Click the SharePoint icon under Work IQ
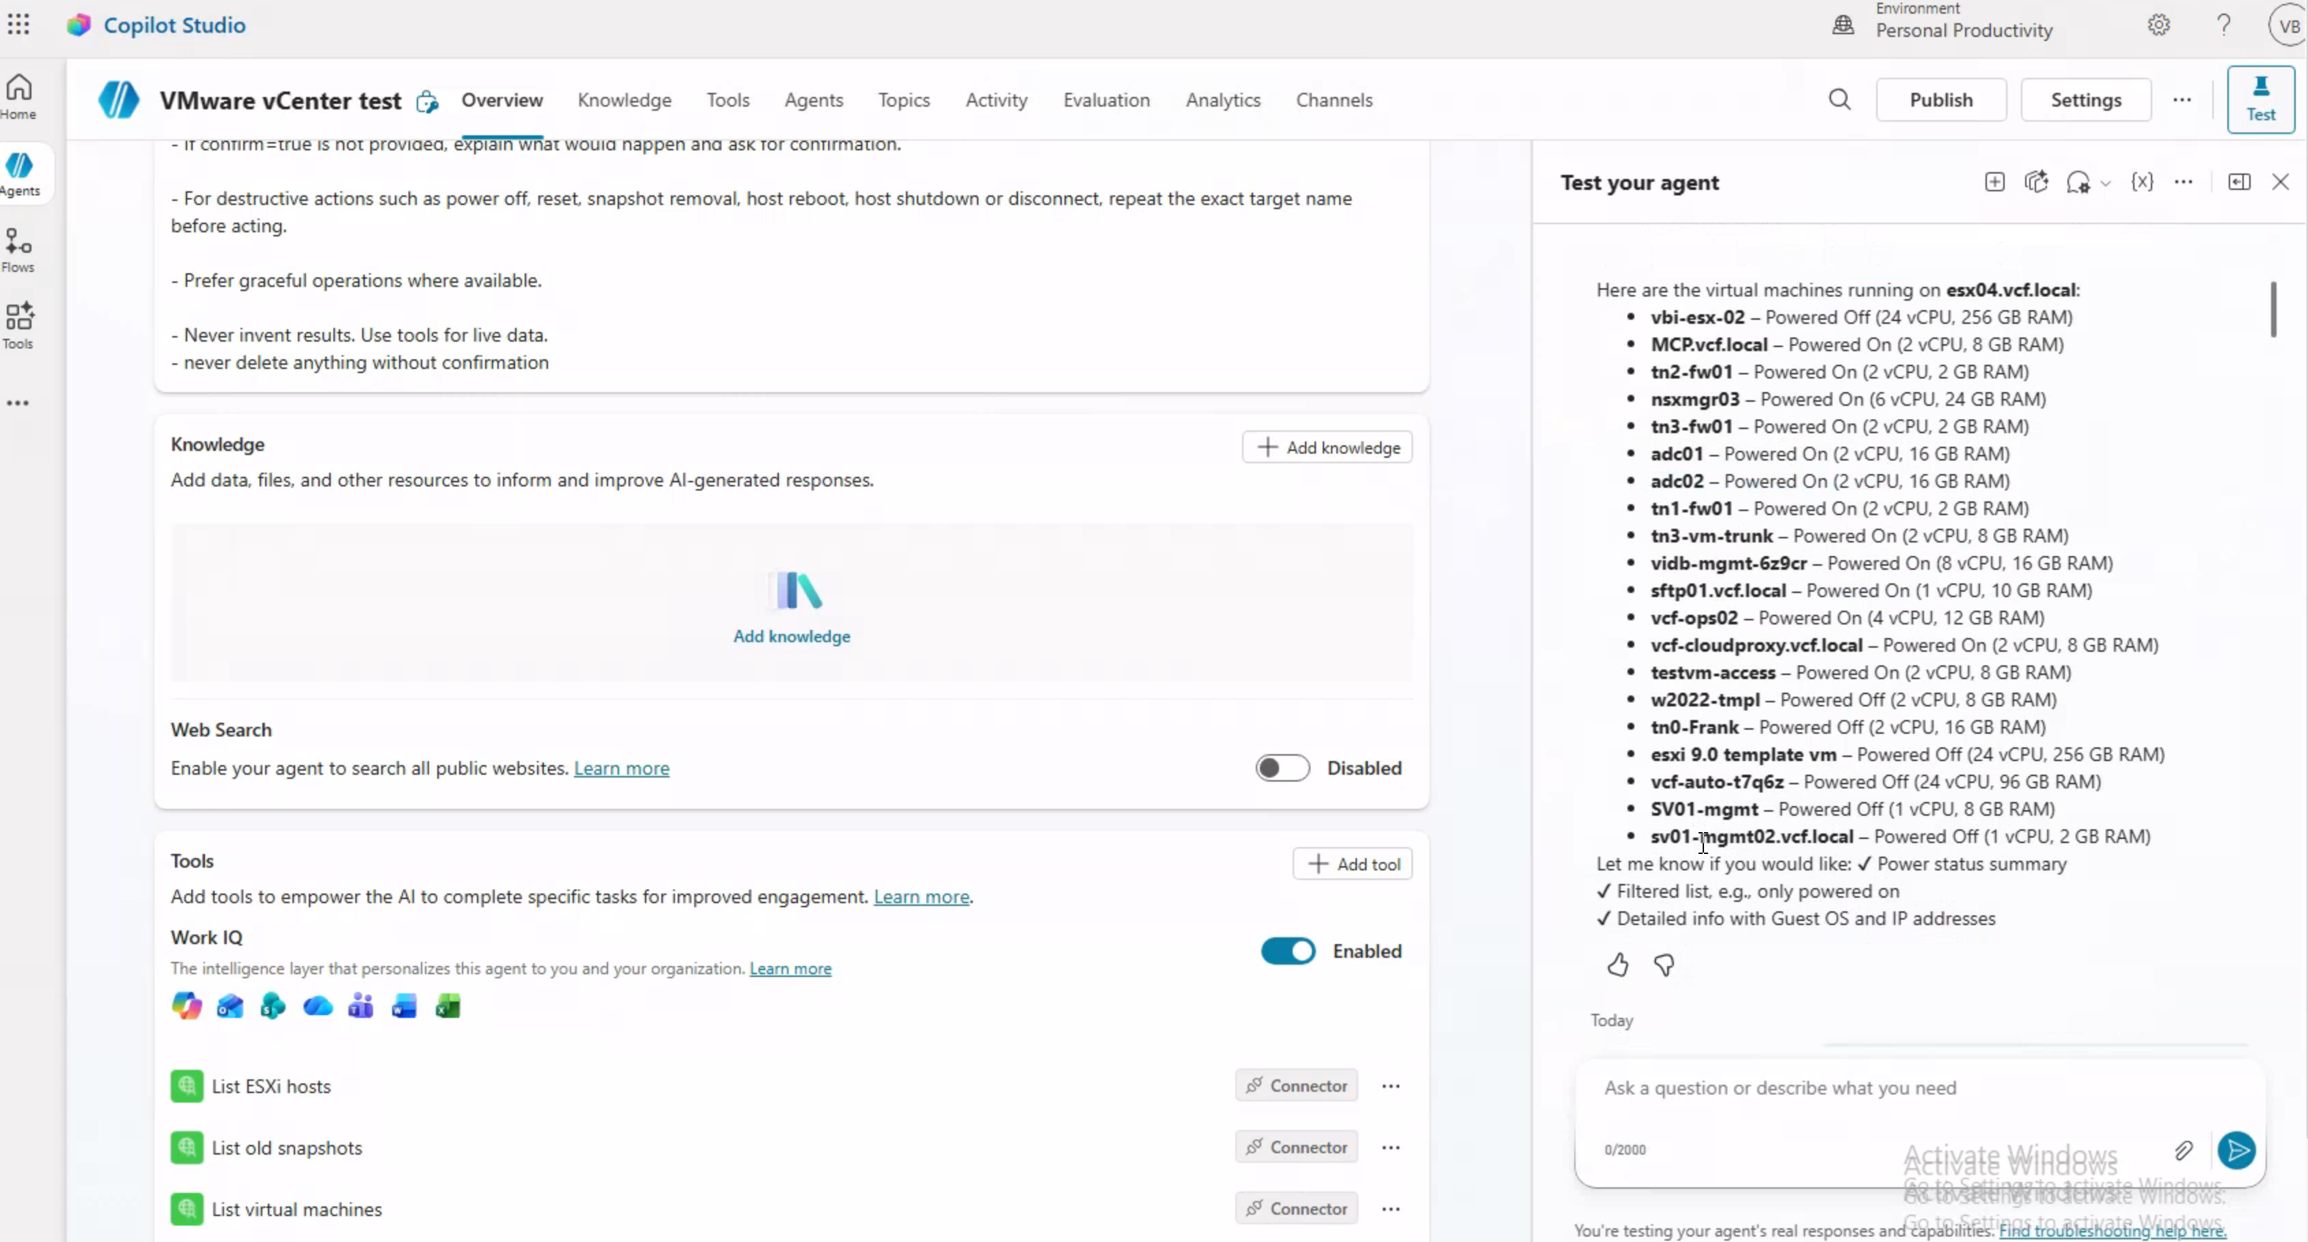The width and height of the screenshot is (2308, 1242). (273, 1006)
